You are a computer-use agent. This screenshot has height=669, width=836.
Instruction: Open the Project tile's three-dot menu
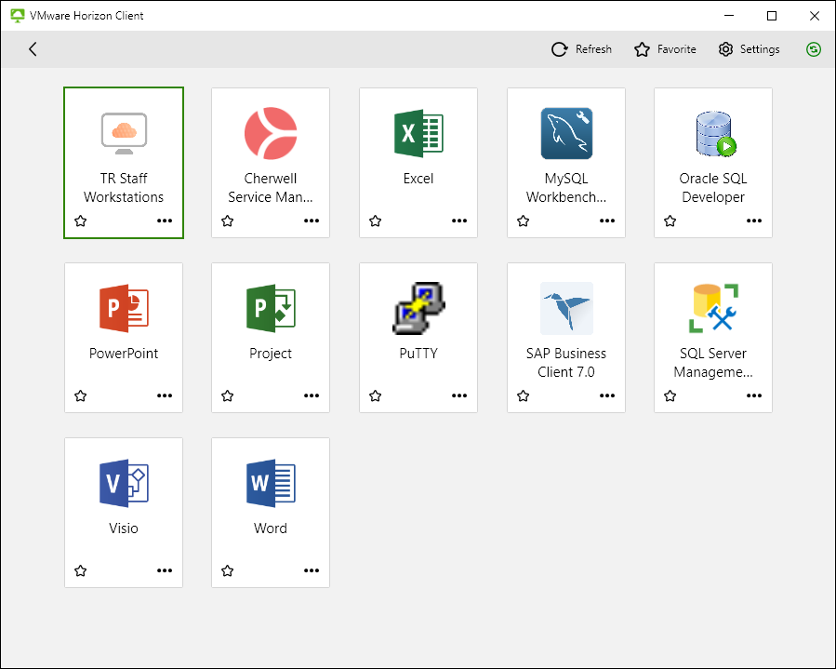pyautogui.click(x=312, y=395)
